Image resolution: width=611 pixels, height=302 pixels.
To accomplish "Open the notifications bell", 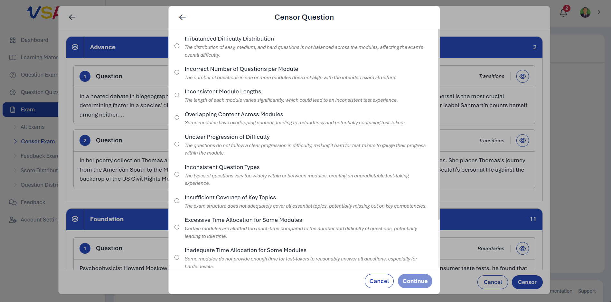I will click(x=563, y=13).
